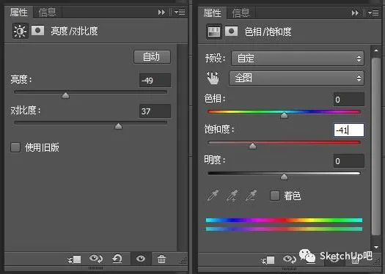Click the 饱和度 saturation slider handle
385x274 pixels.
pyautogui.click(x=252, y=146)
